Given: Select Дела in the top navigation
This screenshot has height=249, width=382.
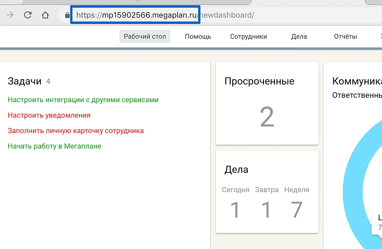Looking at the screenshot, I should click(299, 36).
